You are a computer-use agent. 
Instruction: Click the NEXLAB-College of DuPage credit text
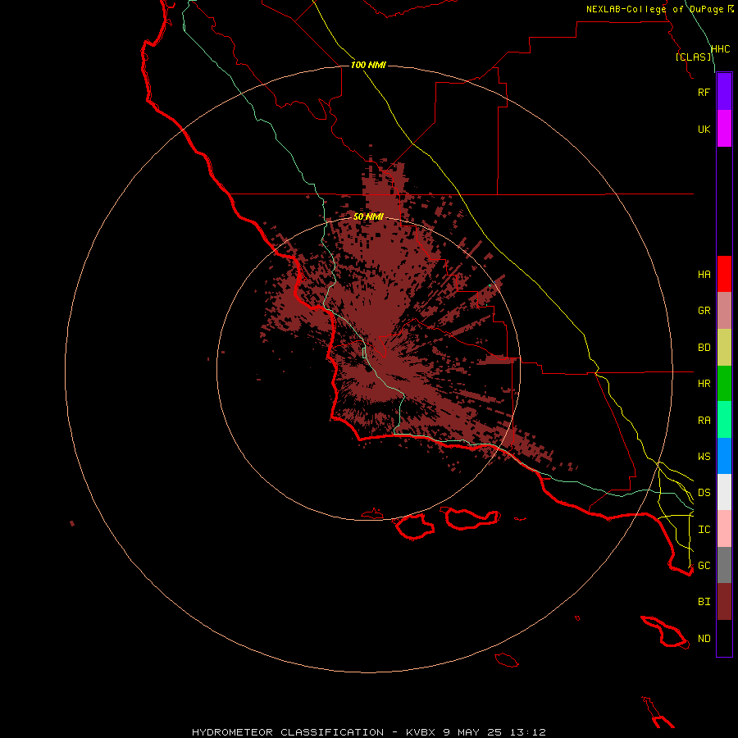(655, 9)
